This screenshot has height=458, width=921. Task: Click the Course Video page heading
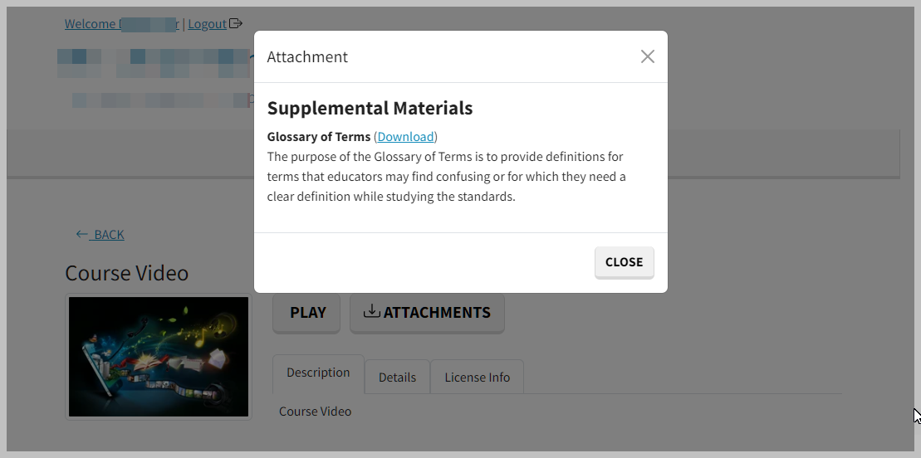(127, 273)
